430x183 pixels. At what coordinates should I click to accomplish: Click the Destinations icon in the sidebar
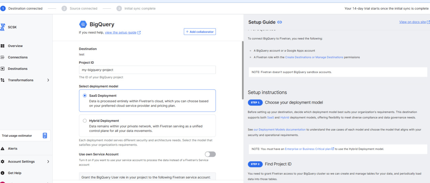[x=3, y=69]
